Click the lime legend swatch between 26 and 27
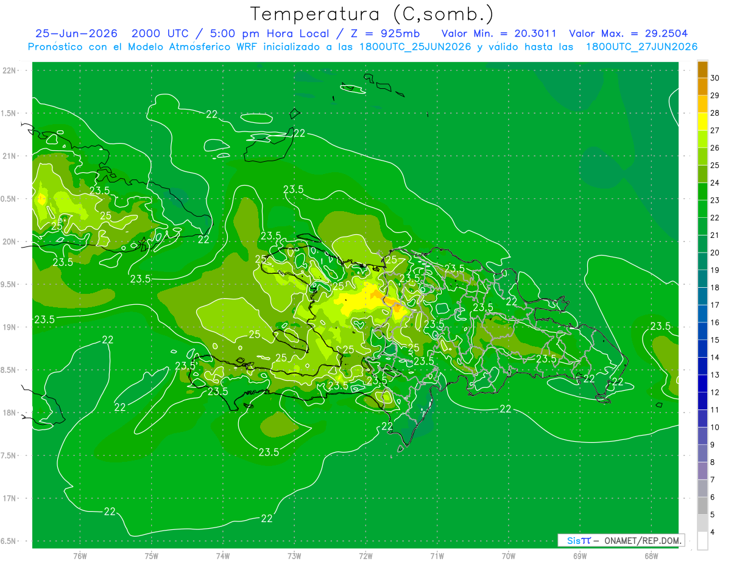The width and height of the screenshot is (731, 564). (x=702, y=139)
